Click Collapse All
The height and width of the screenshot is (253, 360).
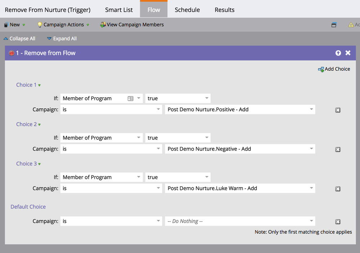[x=19, y=39]
